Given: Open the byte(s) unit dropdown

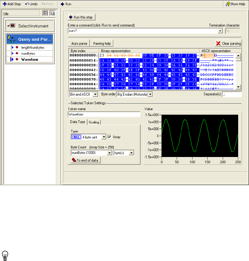Looking at the screenshot, I should (131, 153).
